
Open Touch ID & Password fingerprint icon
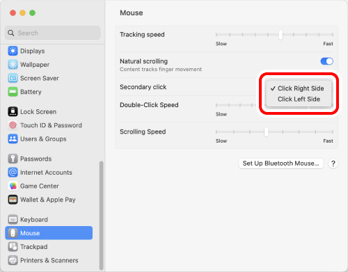13,125
